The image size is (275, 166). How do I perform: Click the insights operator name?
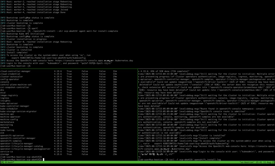5,101
